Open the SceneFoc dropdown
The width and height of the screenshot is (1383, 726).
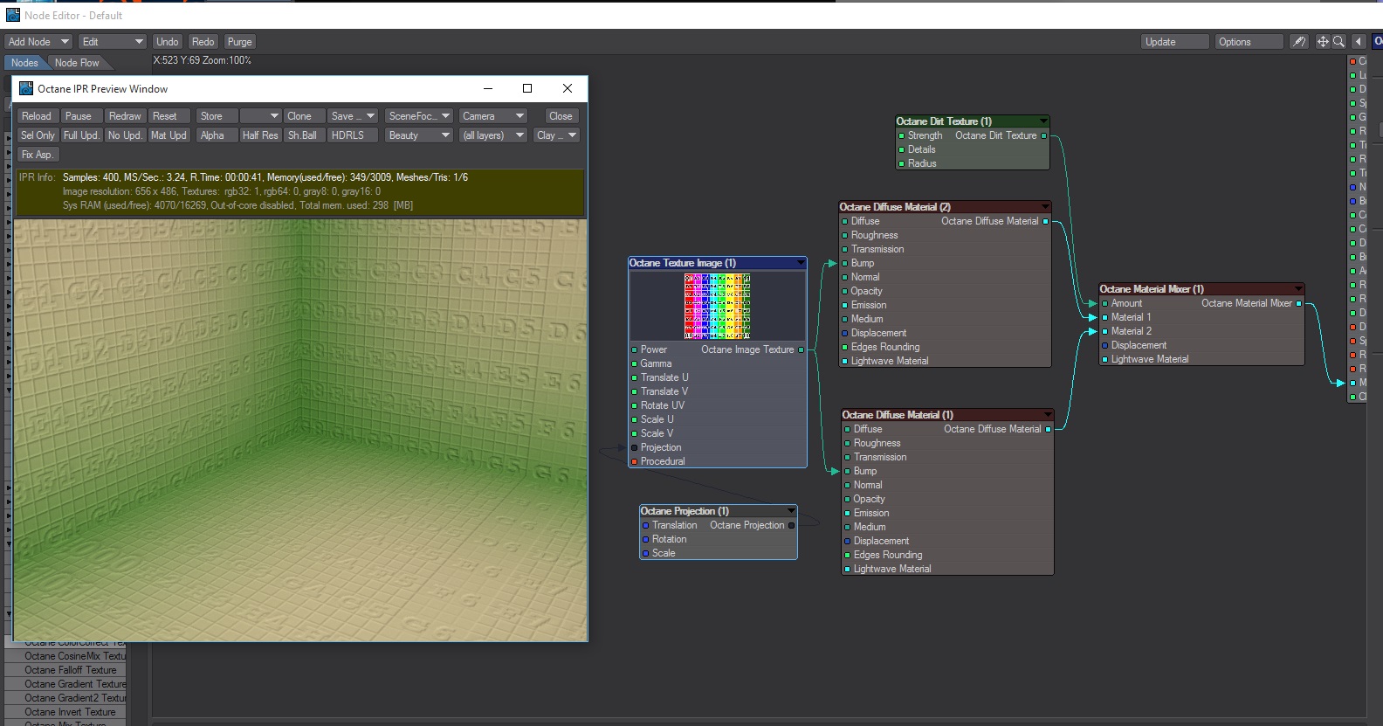(419, 116)
